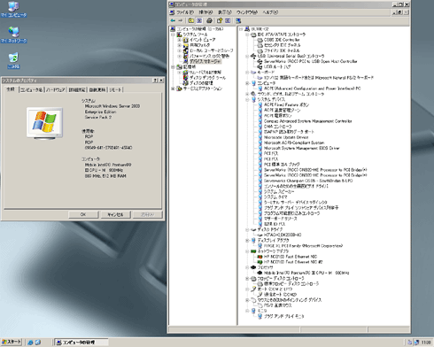Viewport: 434px width, 347px height.
Task: Open the Recycle Bin desktop icon
Action: tap(13, 61)
